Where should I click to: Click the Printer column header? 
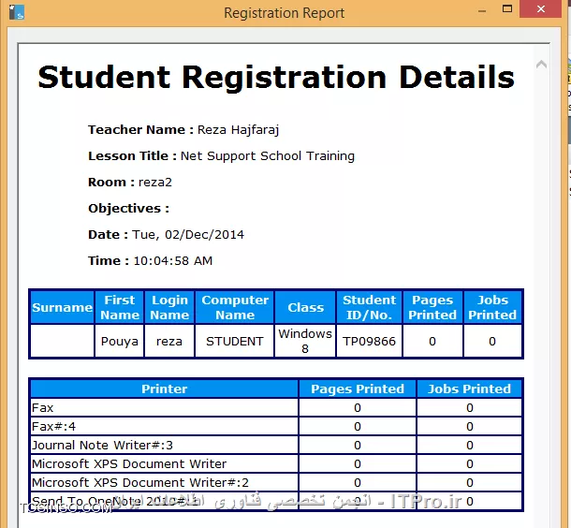pyautogui.click(x=164, y=389)
